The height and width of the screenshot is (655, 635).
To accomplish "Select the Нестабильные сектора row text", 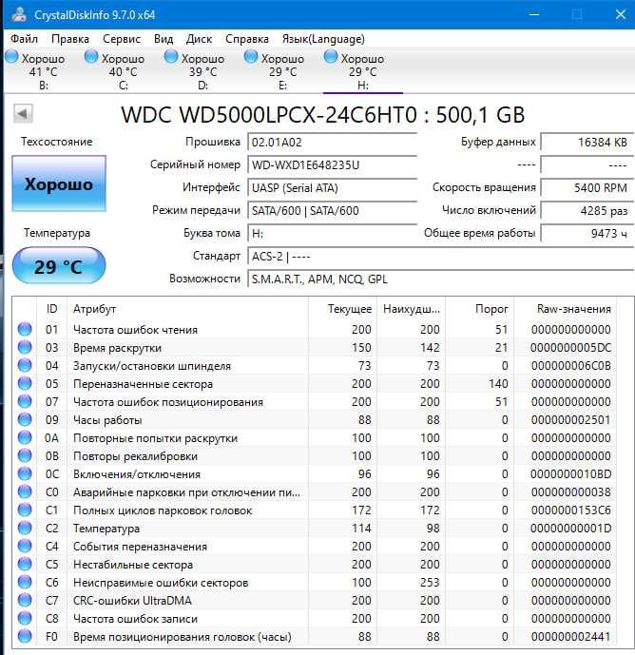I will tap(133, 565).
